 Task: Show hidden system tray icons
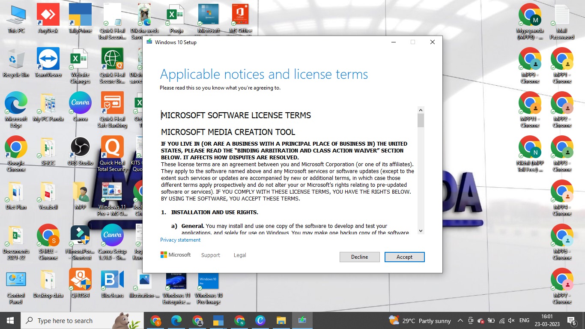point(460,320)
